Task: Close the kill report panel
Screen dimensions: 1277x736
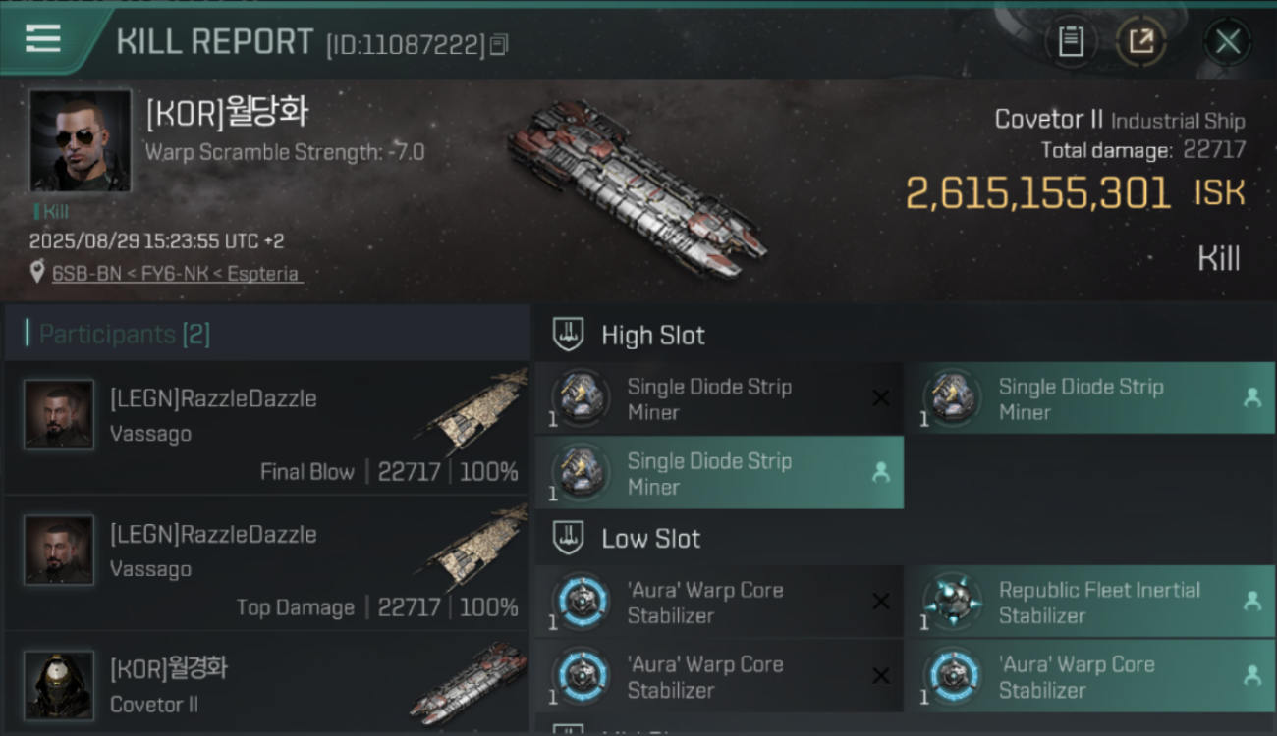Action: 1228,42
